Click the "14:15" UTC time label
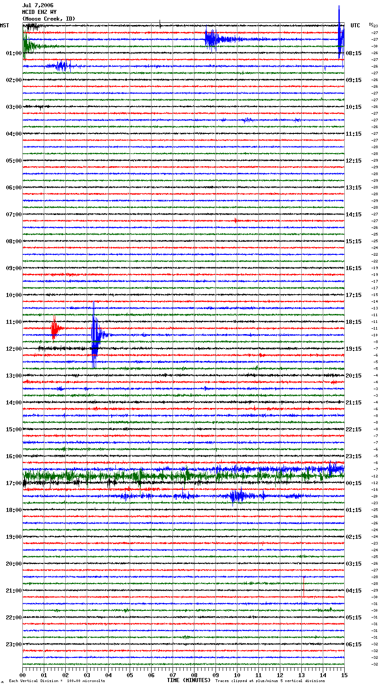 354,215
